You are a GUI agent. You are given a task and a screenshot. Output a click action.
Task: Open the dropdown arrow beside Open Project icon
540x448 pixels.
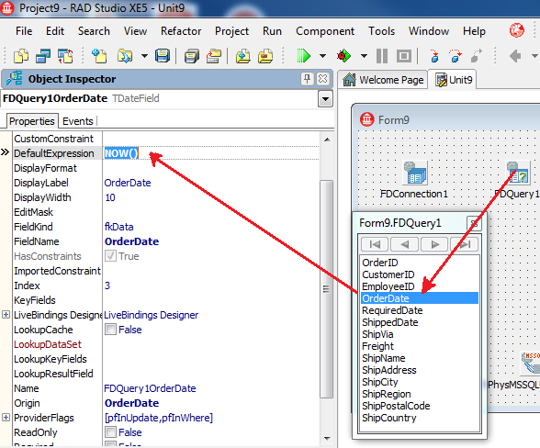(x=145, y=56)
